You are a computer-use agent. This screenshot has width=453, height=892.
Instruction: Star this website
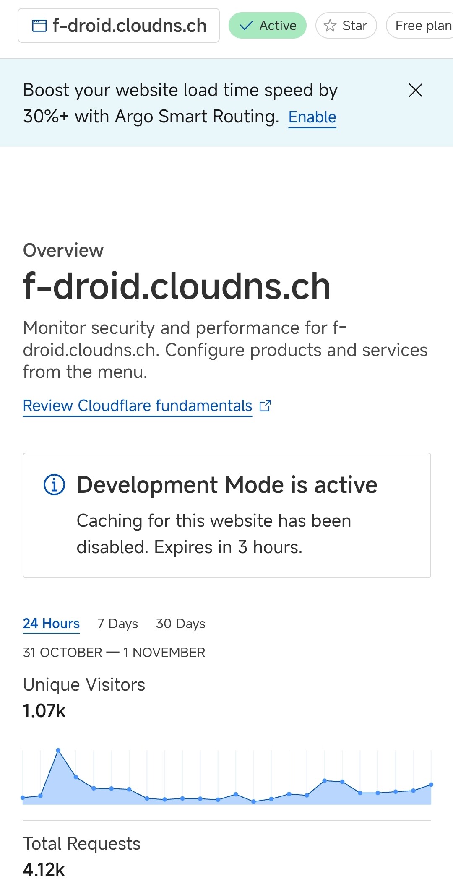pos(346,26)
